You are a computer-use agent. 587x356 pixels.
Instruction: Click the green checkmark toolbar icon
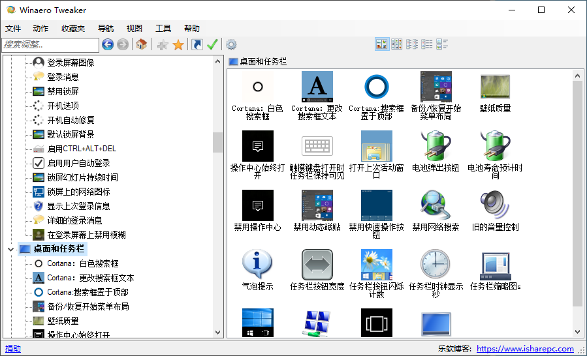pyautogui.click(x=212, y=44)
